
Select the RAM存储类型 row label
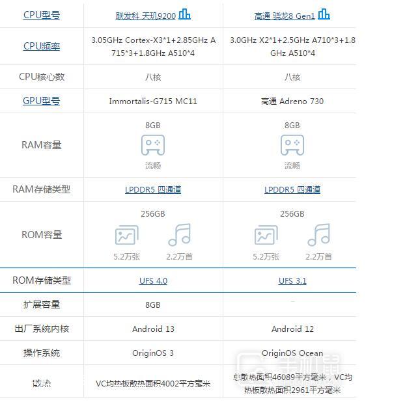42,189
